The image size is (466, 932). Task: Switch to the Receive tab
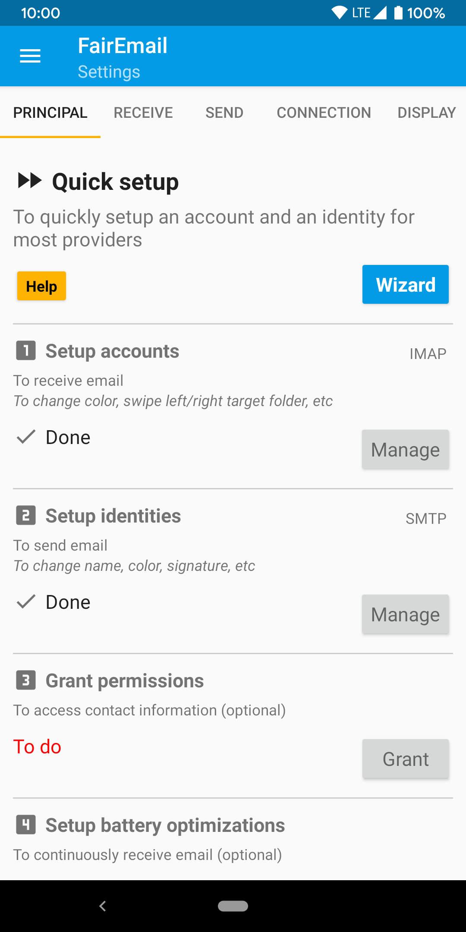click(x=143, y=113)
